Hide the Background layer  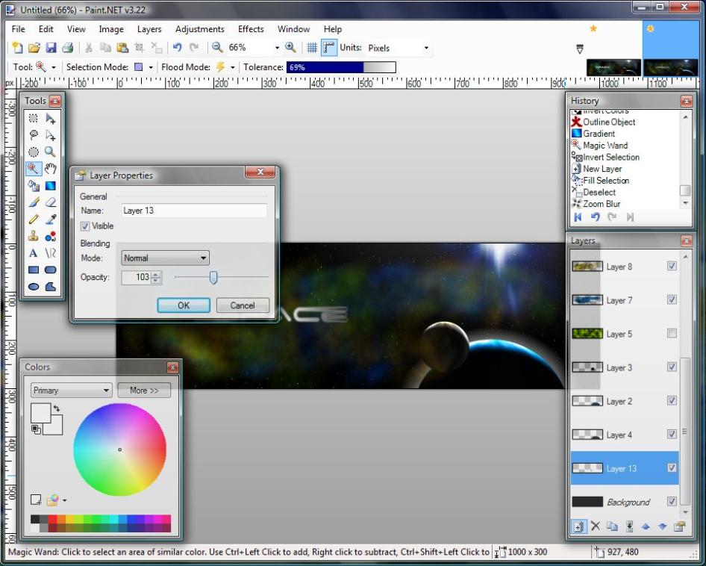[x=672, y=501]
